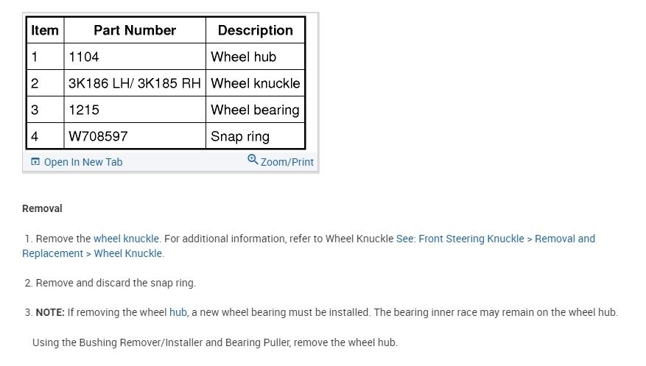
Task: Select the '3K186 LH/ 3K185 RH' cell
Action: click(134, 83)
